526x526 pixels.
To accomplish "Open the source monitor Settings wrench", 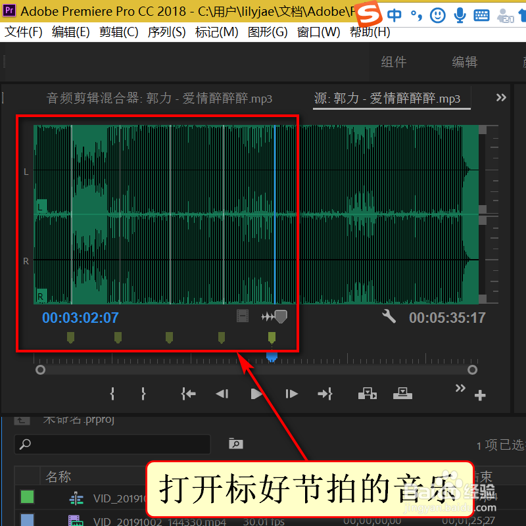I will [389, 316].
